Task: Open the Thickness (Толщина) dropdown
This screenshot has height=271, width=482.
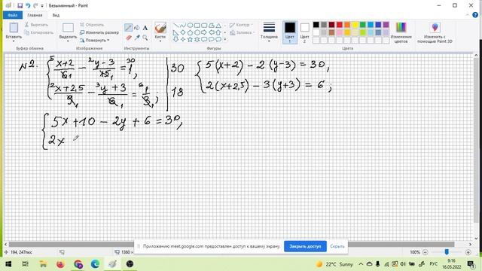Action: (269, 32)
